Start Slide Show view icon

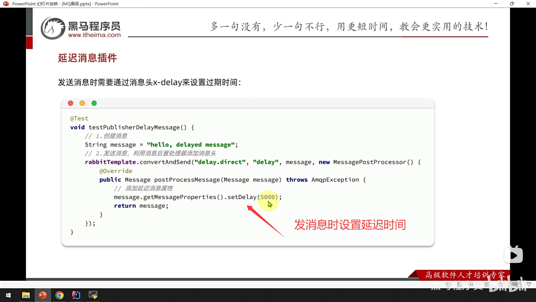click(x=529, y=284)
